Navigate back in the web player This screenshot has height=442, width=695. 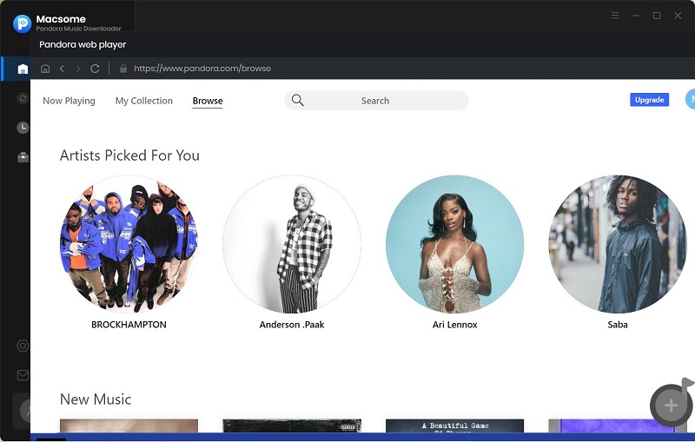tap(62, 69)
